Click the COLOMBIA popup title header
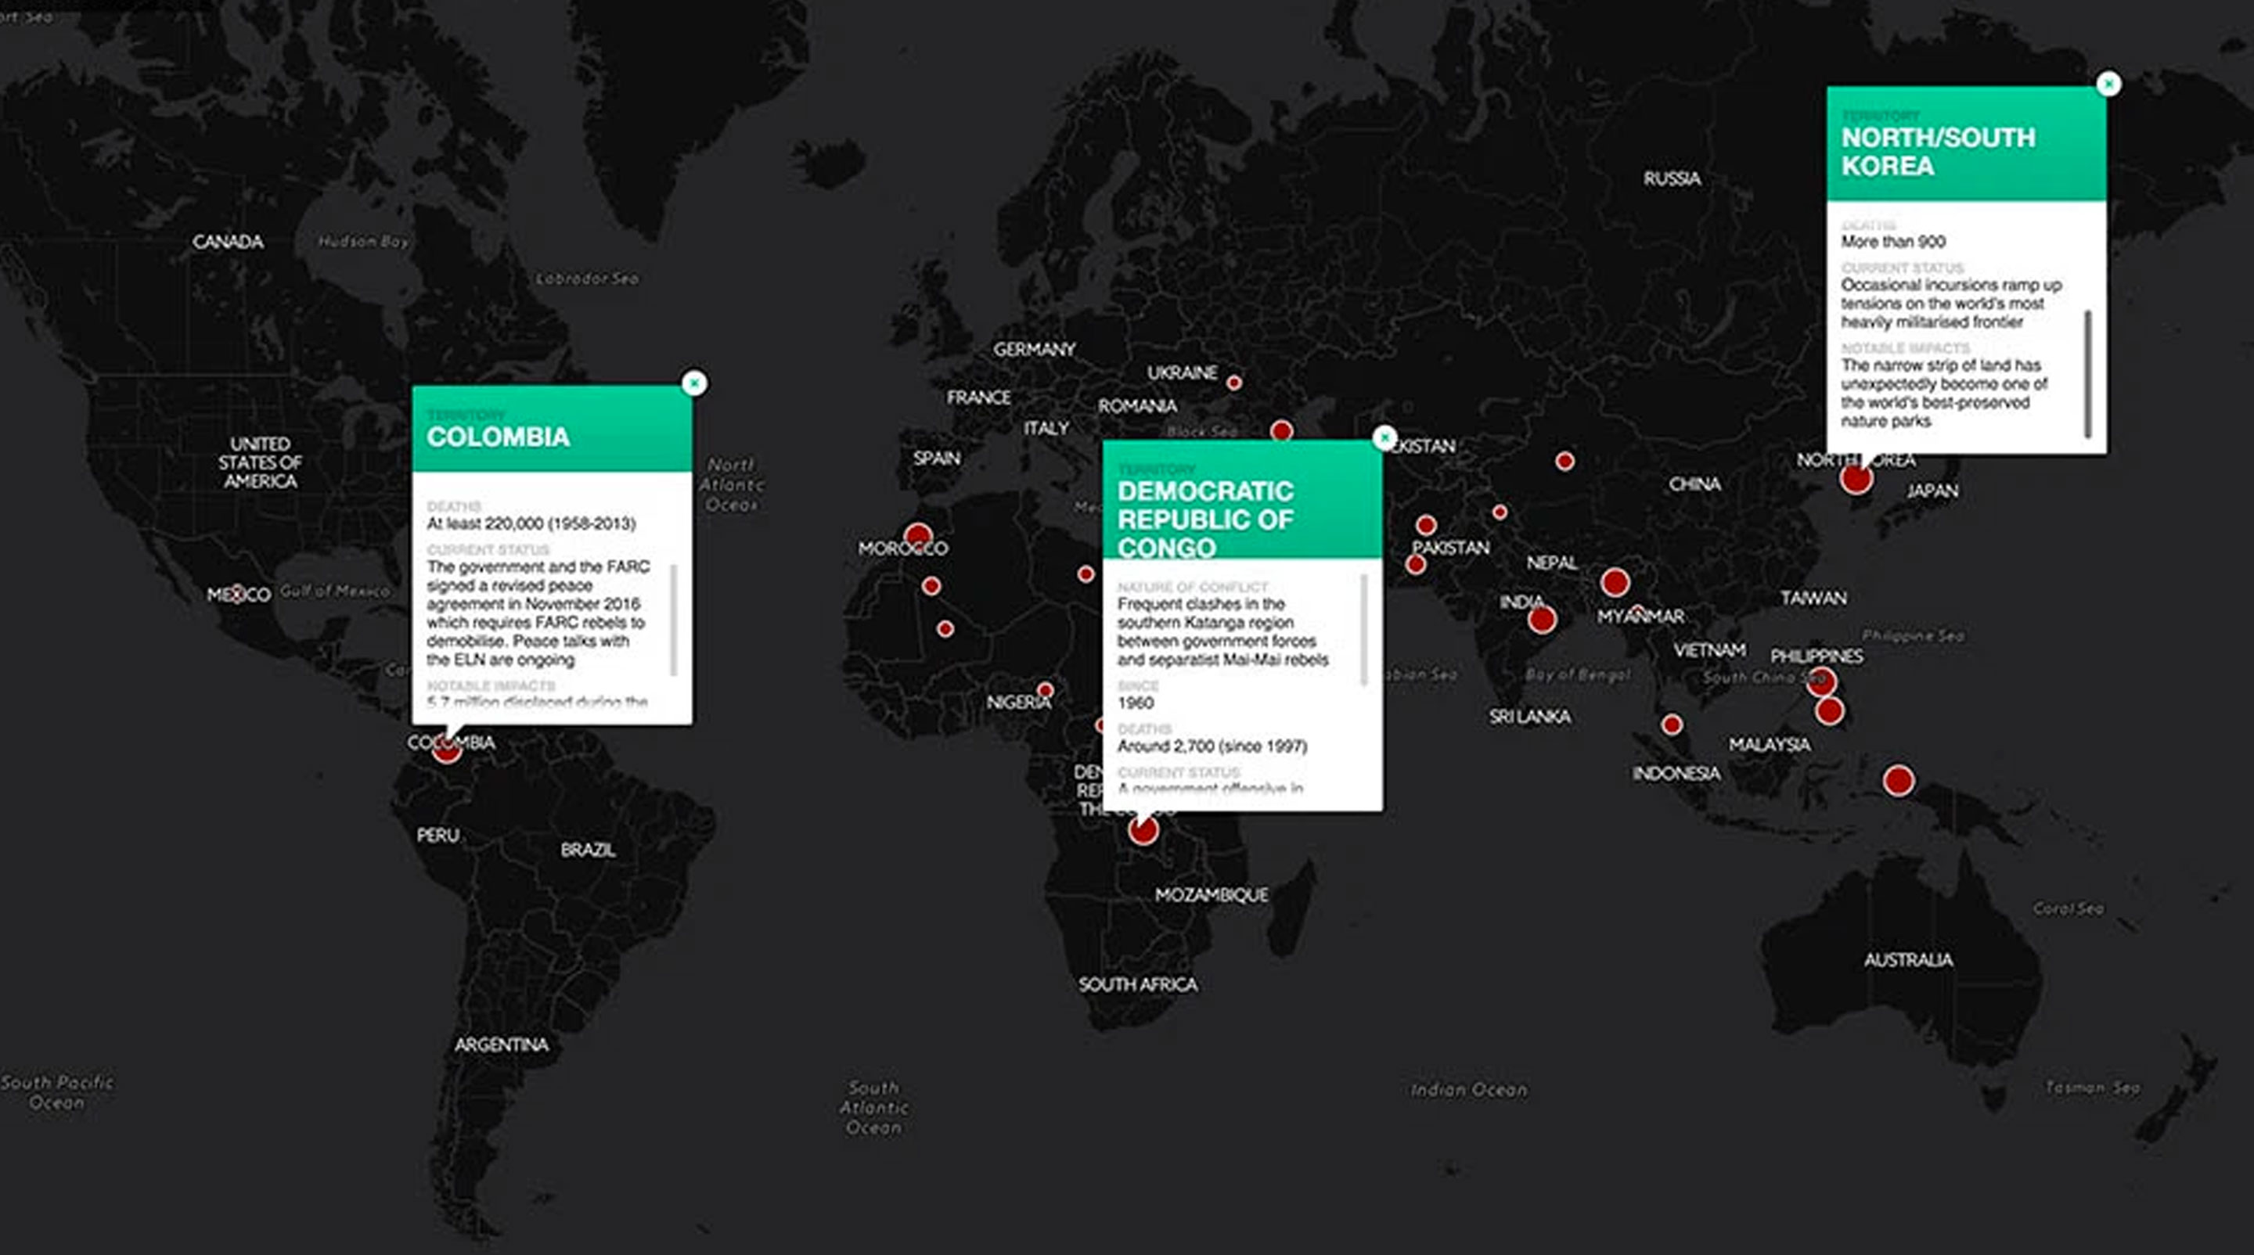Viewport: 2254px width, 1255px height. click(552, 429)
